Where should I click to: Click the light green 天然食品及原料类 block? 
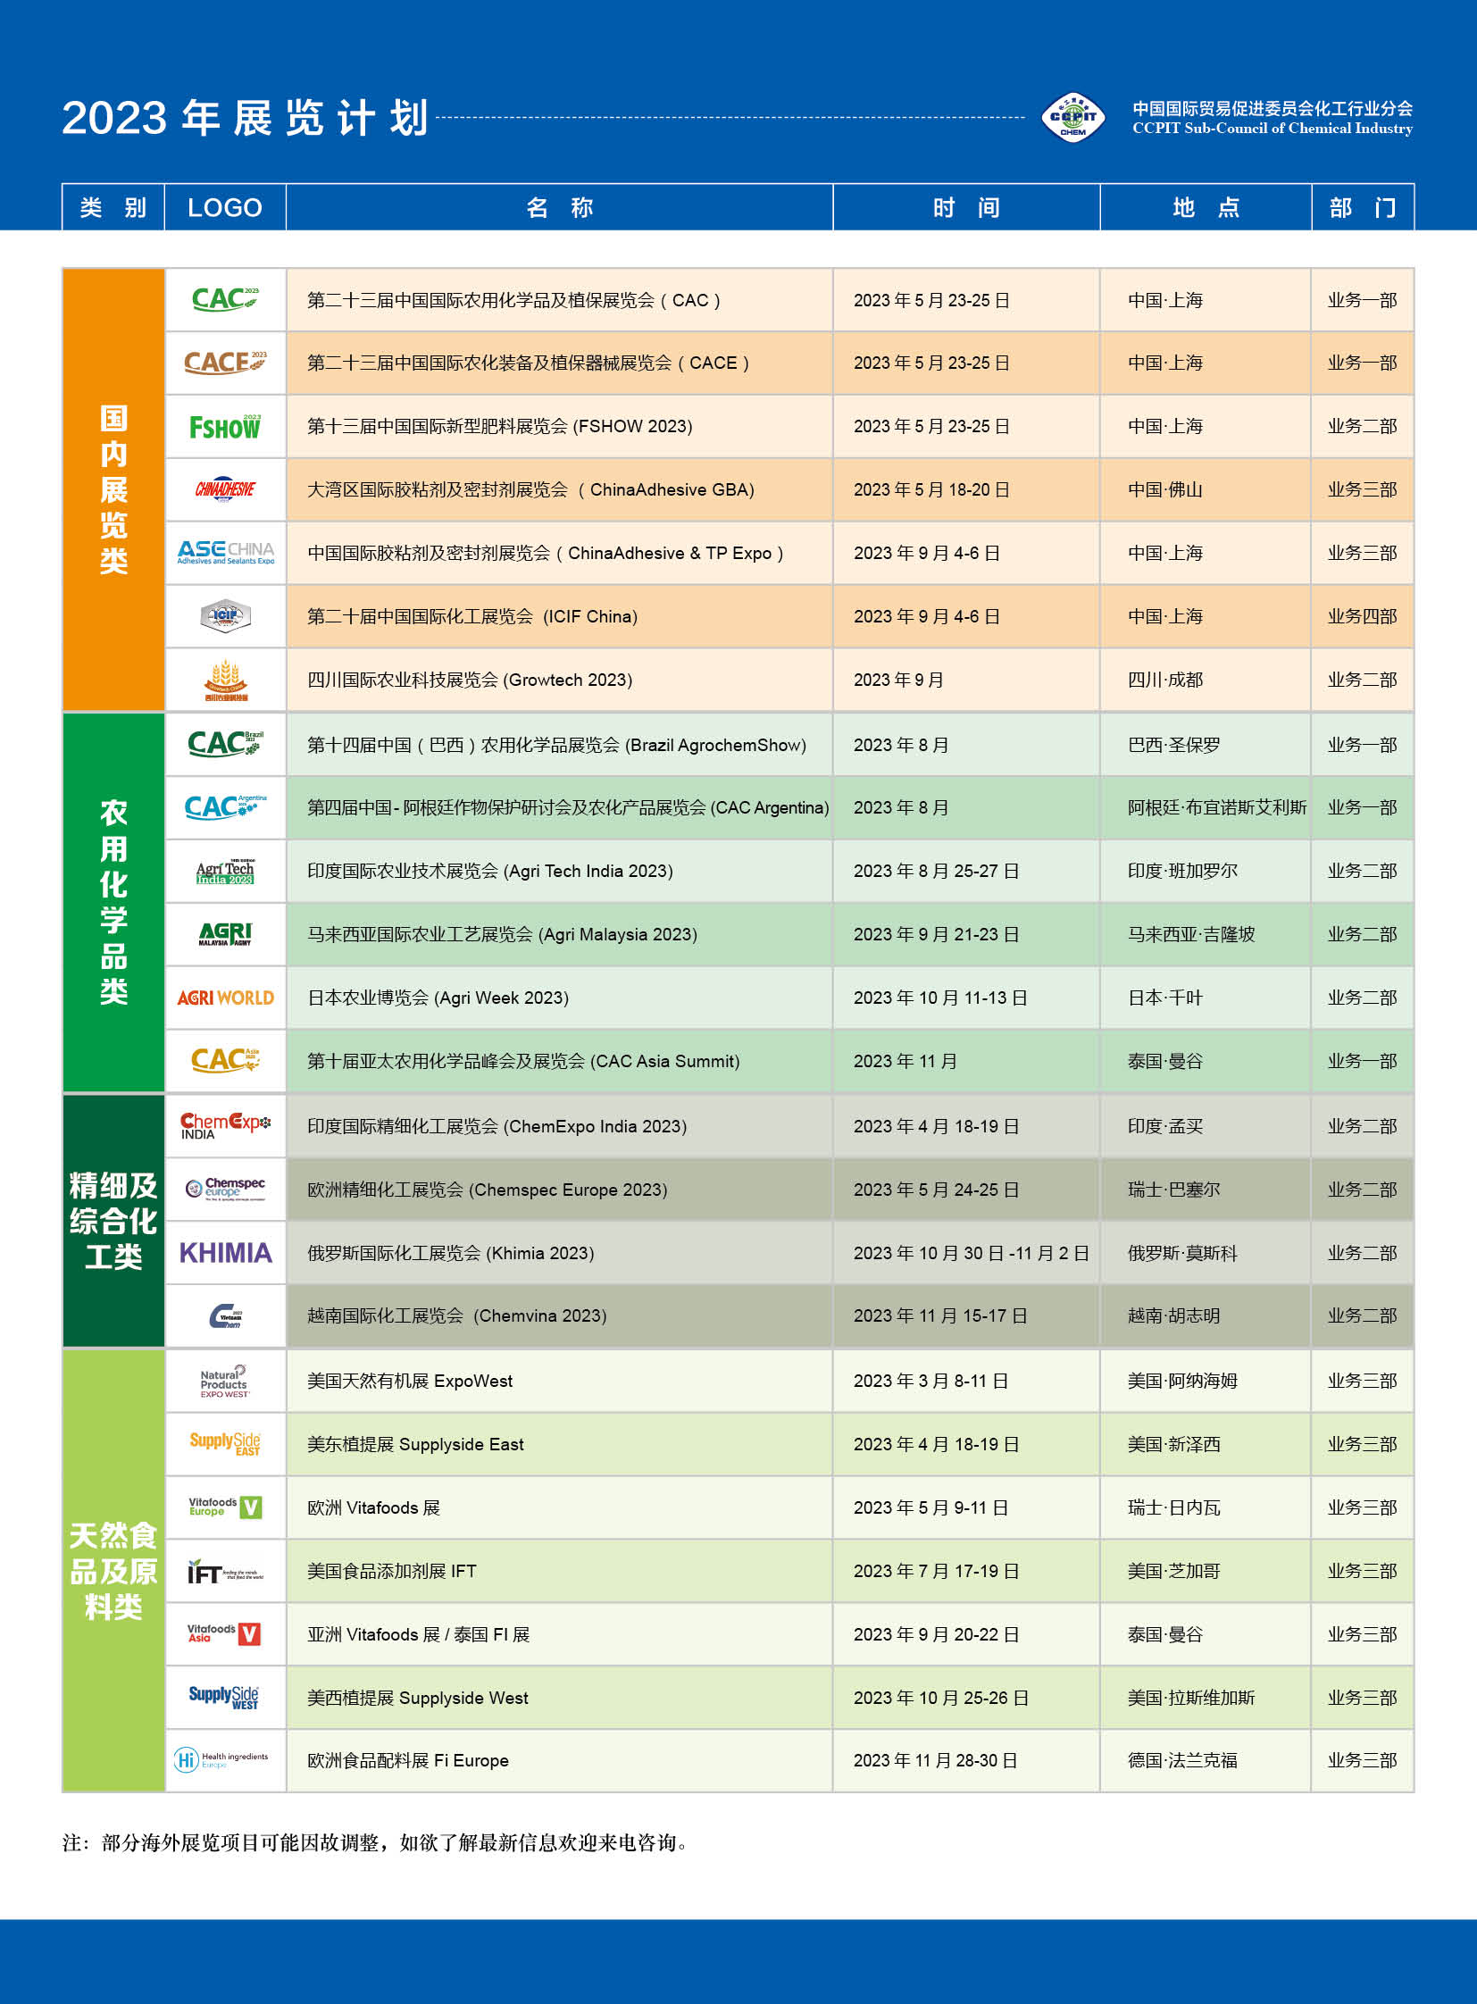[x=113, y=1570]
